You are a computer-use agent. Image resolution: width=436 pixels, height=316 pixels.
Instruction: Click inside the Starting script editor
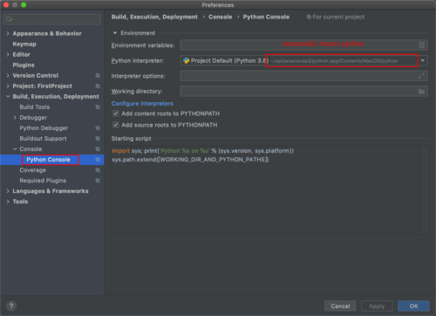click(x=269, y=190)
